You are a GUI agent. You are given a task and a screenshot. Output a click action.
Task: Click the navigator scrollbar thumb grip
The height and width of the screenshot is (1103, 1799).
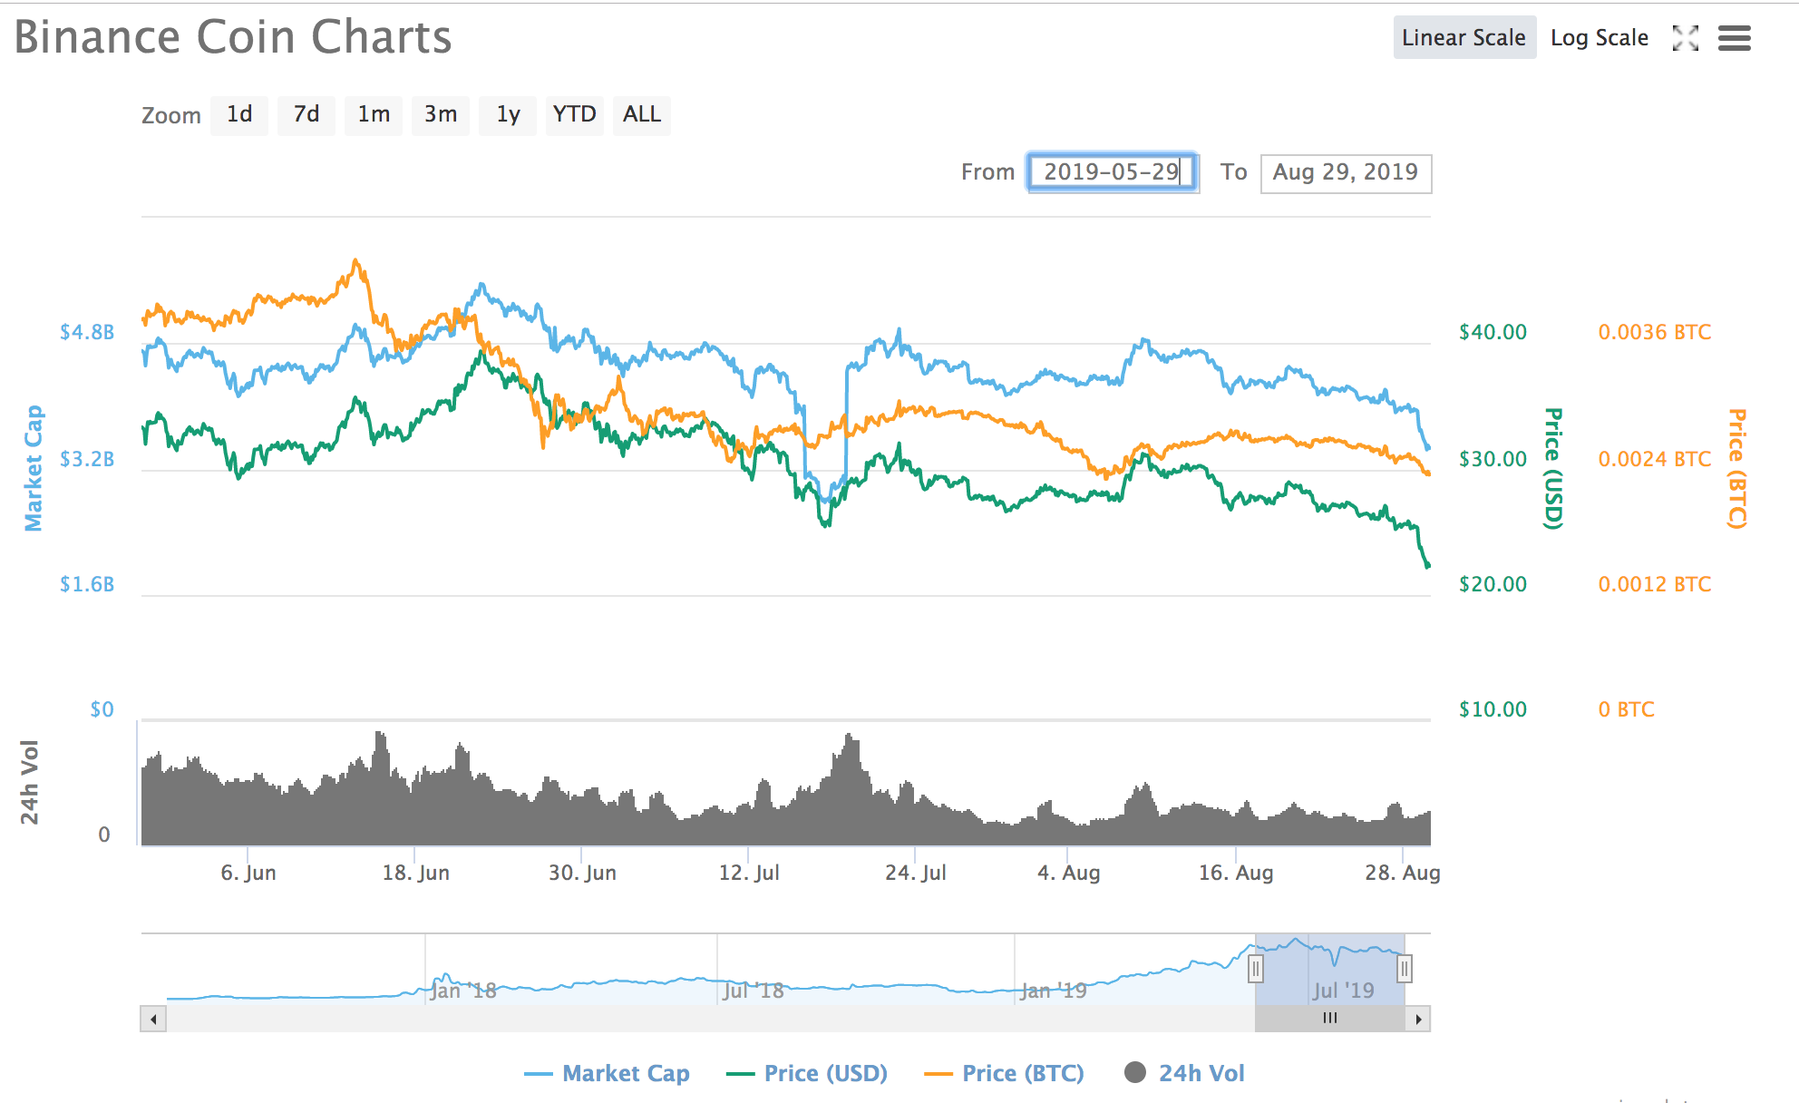click(x=1330, y=1018)
